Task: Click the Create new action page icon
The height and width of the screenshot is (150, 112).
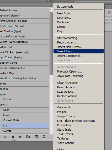Action: (36, 137)
